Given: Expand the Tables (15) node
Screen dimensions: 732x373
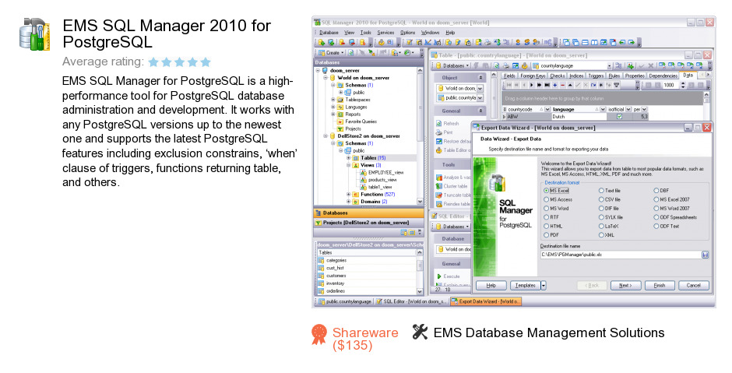Looking at the screenshot, I should click(x=348, y=158).
